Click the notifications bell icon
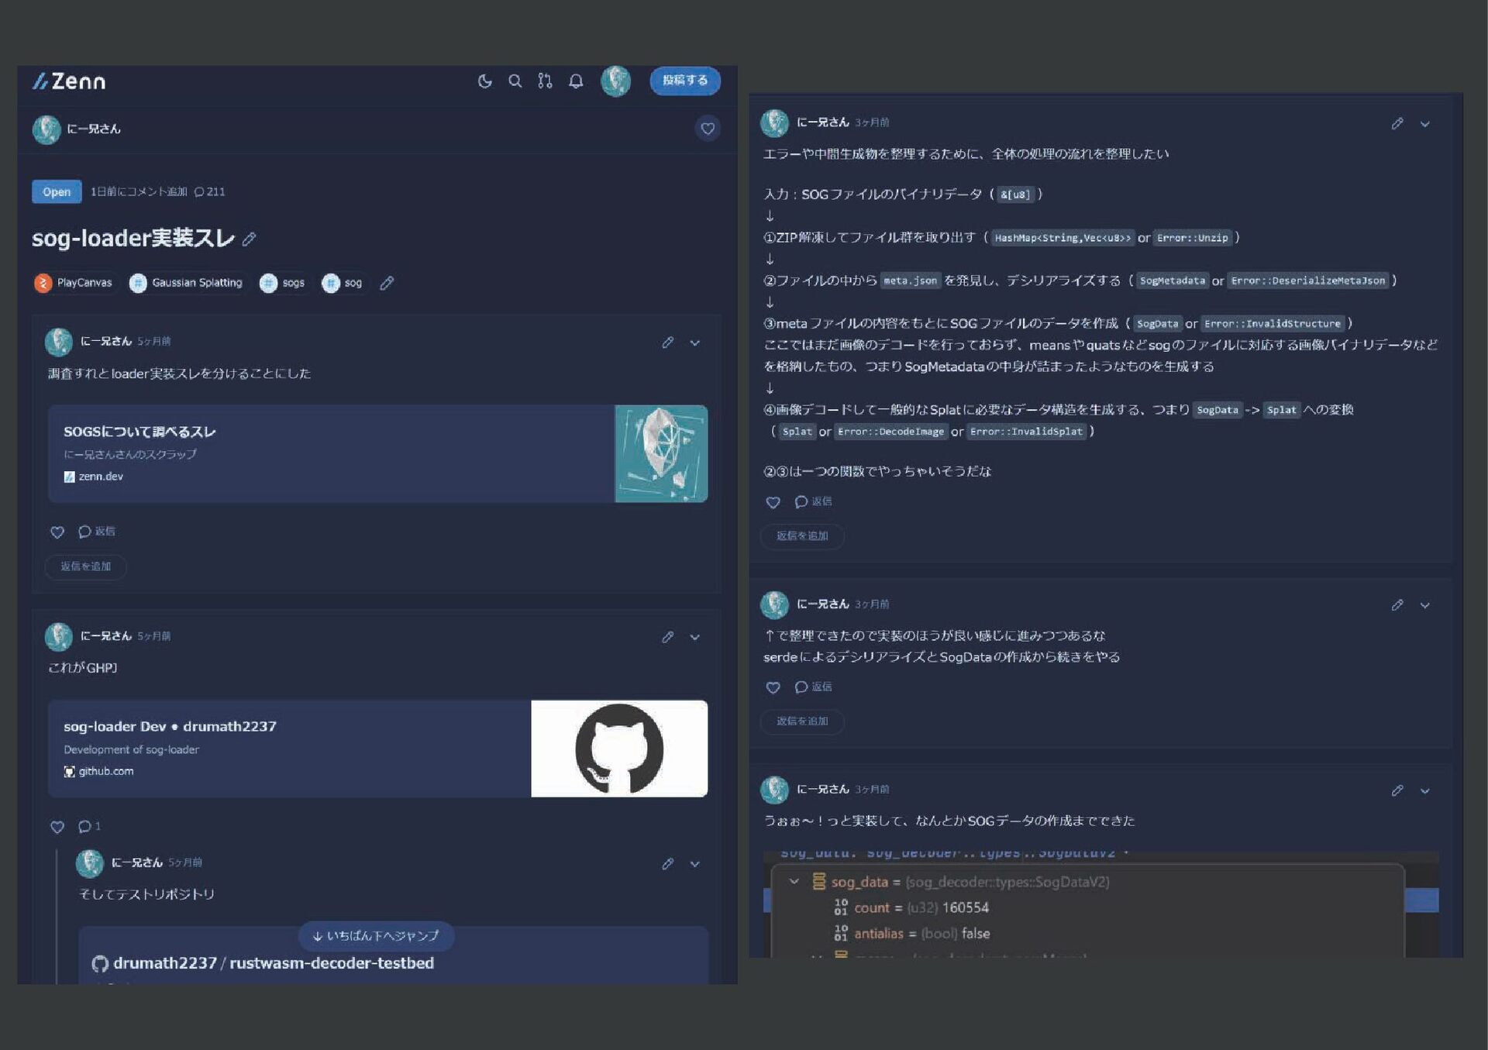The image size is (1488, 1050). pyautogui.click(x=576, y=81)
